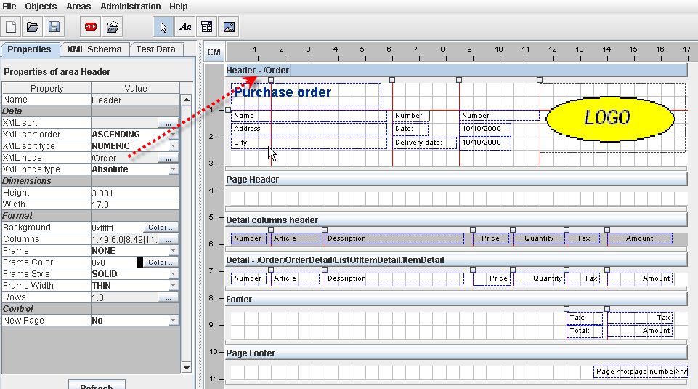Open the Areas menu
Screen dimensions: 698x389
(x=78, y=7)
